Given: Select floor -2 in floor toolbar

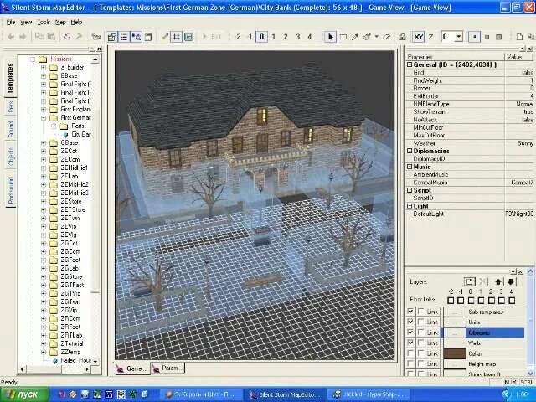Looking at the screenshot, I should [x=238, y=37].
